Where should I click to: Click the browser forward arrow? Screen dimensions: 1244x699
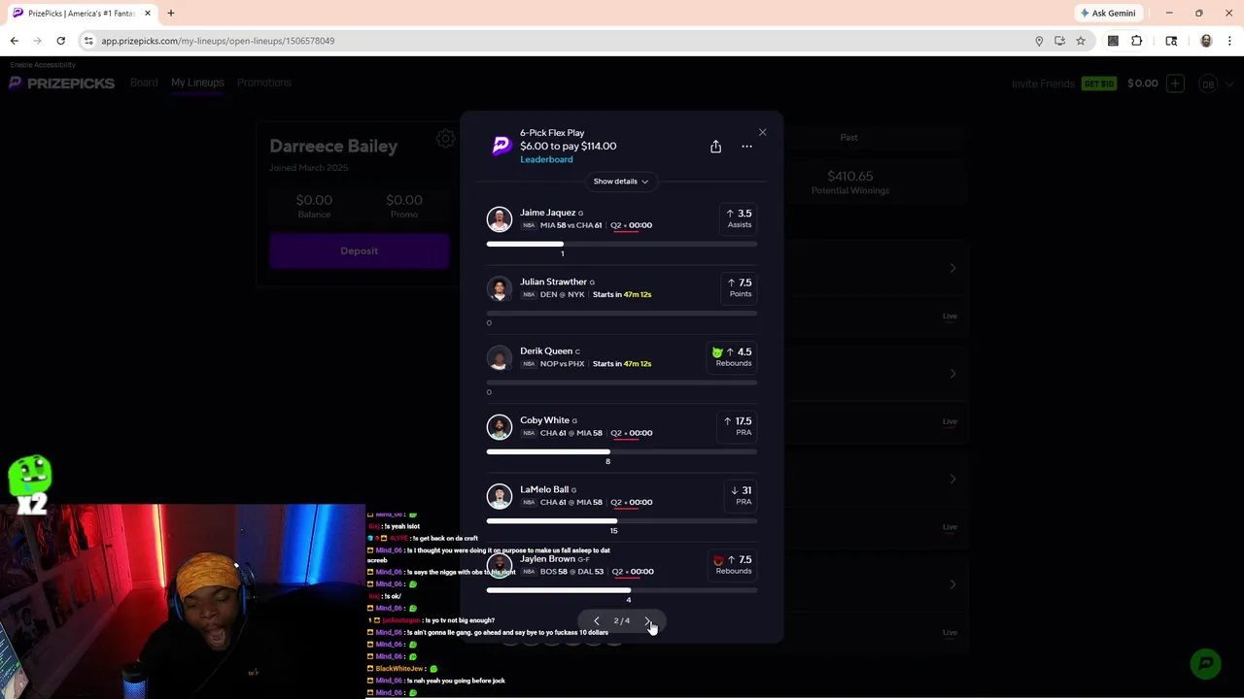(37, 41)
